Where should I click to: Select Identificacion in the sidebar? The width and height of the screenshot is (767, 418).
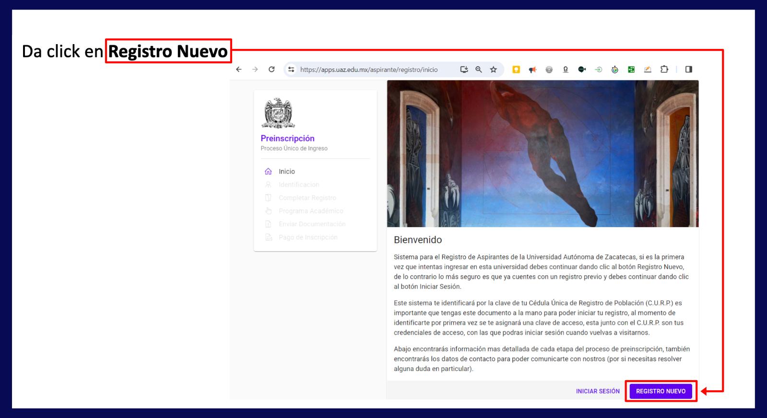coord(315,185)
